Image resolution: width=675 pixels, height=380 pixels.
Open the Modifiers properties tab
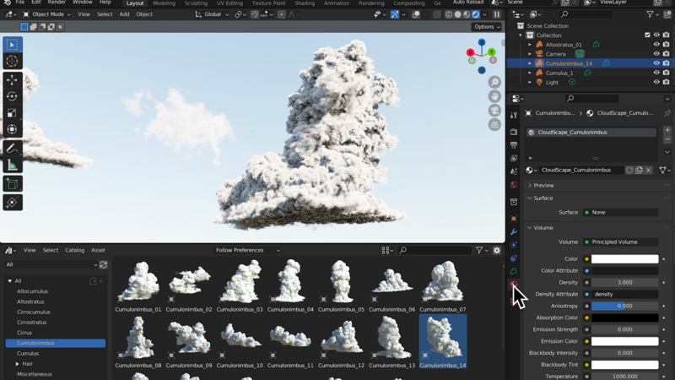point(514,231)
